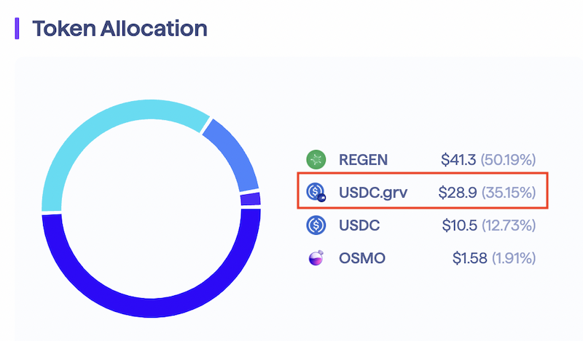Click the REGEN token icon

click(x=316, y=159)
